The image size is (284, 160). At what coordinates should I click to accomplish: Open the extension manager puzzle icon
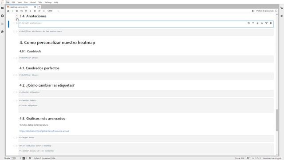tap(2, 32)
